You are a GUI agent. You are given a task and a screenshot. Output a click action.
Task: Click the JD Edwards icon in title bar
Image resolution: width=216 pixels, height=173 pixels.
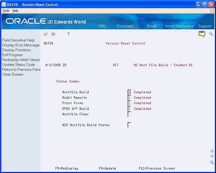tap(4, 5)
